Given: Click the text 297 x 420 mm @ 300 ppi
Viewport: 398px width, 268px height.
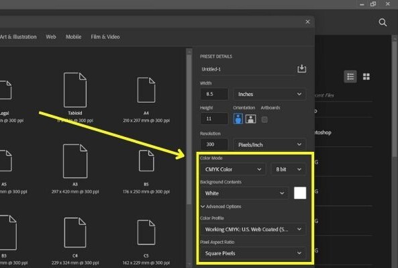Looking at the screenshot, I should click(75, 192).
